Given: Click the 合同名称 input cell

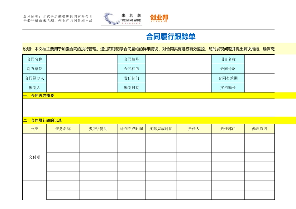Looking at the screenshot, I should (79, 59).
